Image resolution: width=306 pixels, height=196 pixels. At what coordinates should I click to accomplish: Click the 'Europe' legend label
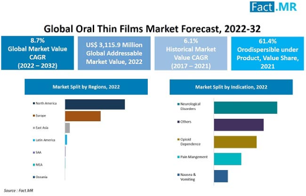(40, 116)
